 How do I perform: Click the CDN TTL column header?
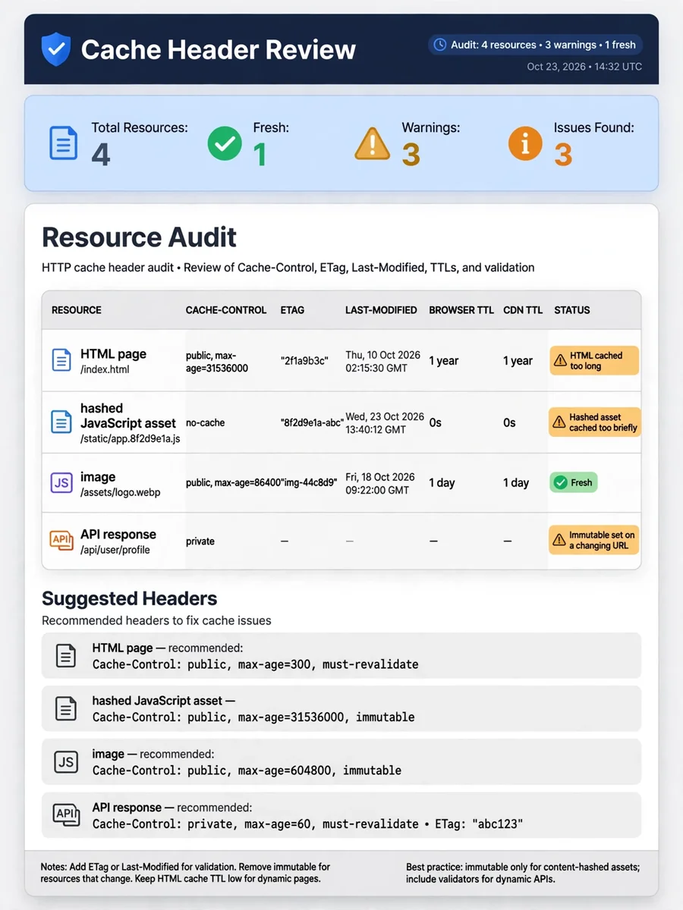click(523, 310)
